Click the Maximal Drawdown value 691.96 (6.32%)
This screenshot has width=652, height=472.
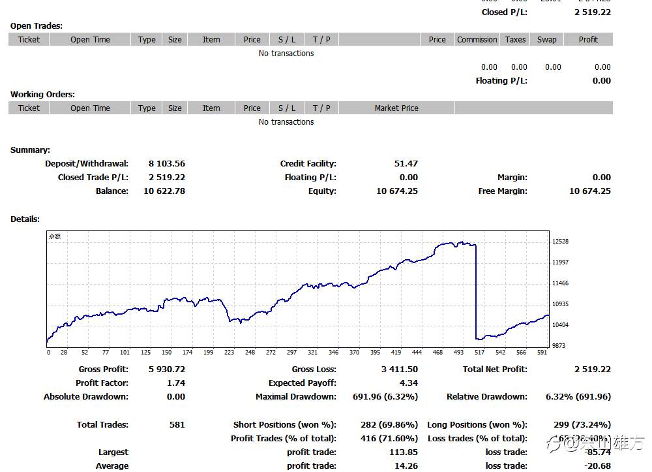point(385,397)
